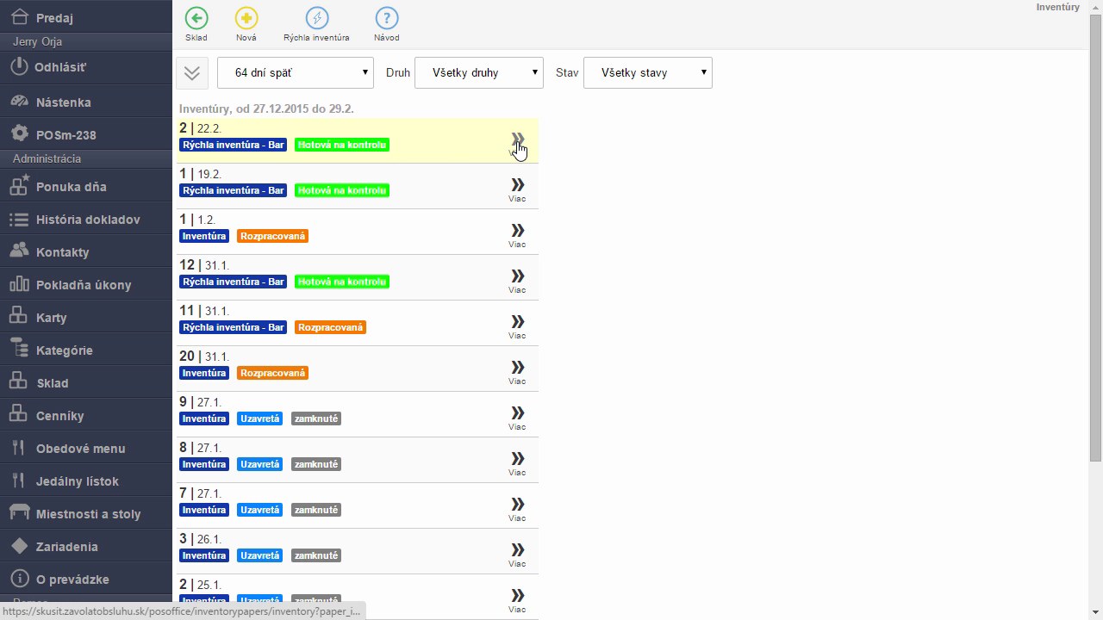
Task: Click 'zamknuté' tag of row 3 dated 26.1.
Action: click(316, 555)
